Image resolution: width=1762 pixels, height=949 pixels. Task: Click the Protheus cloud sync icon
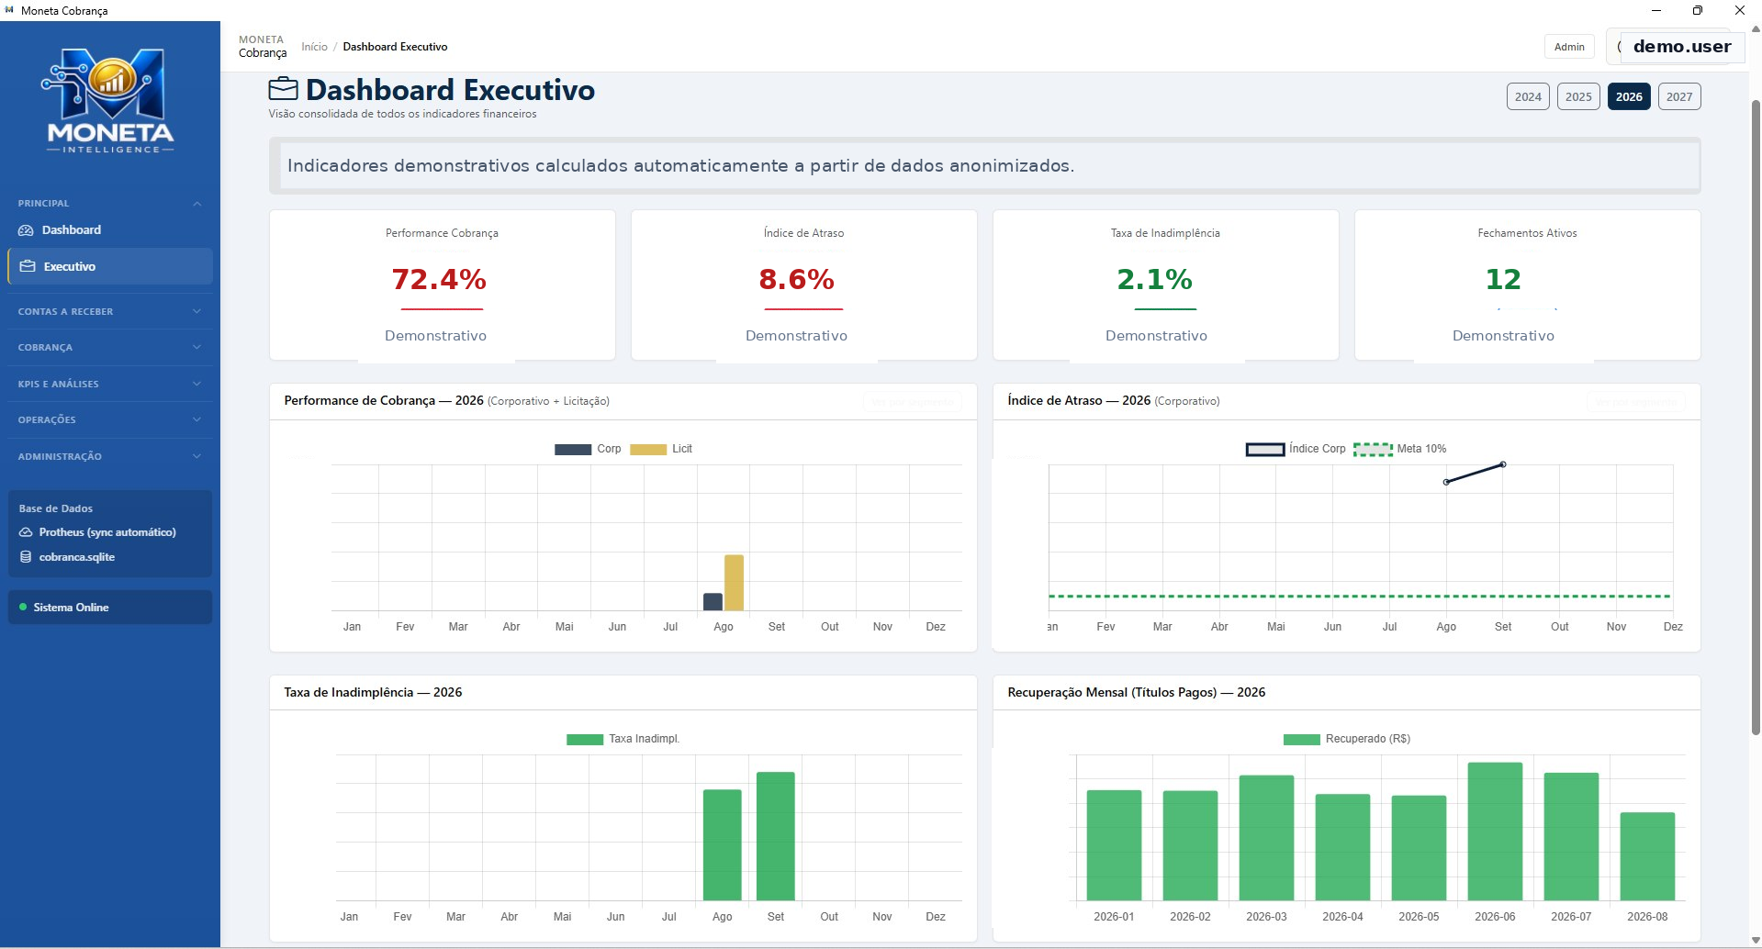(26, 532)
